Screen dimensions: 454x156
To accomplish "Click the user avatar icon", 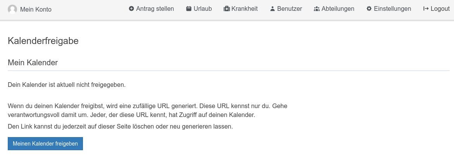I will pyautogui.click(x=12, y=9).
